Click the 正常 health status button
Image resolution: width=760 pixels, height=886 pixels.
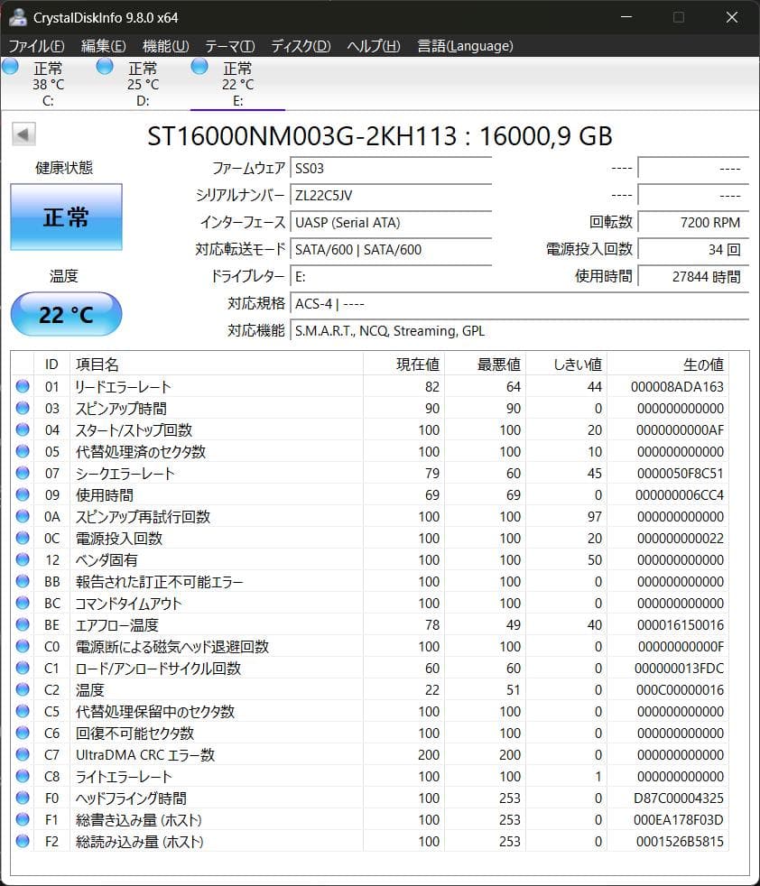[66, 217]
